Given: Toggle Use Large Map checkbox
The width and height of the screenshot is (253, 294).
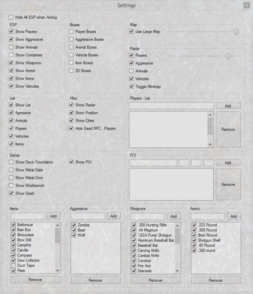Looking at the screenshot, I should coord(131,31).
